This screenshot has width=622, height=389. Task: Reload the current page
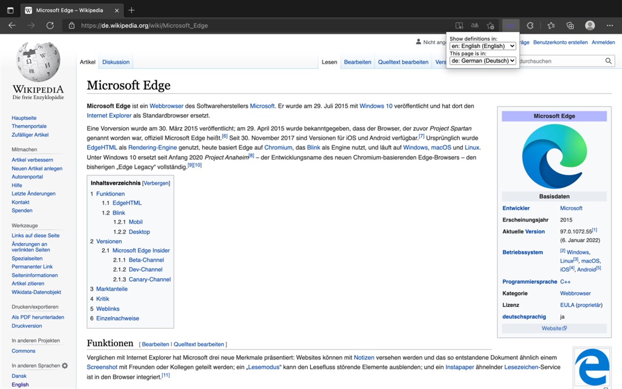50,25
